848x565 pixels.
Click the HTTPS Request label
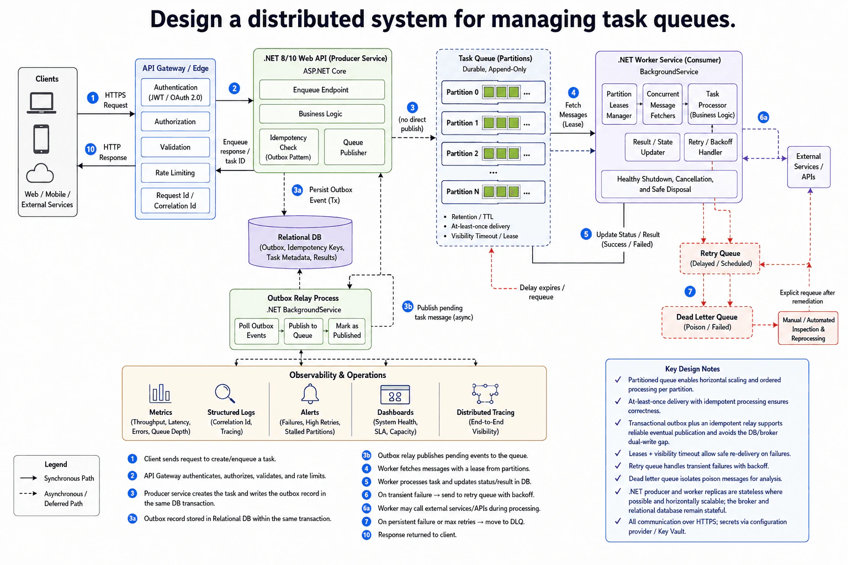coord(115,100)
